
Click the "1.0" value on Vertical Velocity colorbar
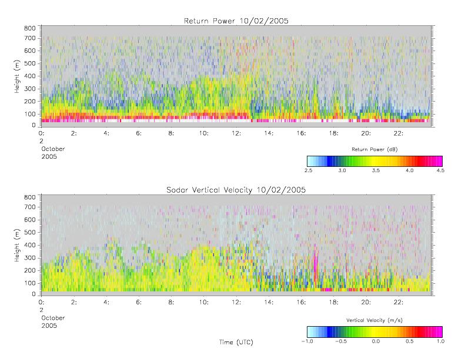(x=440, y=341)
